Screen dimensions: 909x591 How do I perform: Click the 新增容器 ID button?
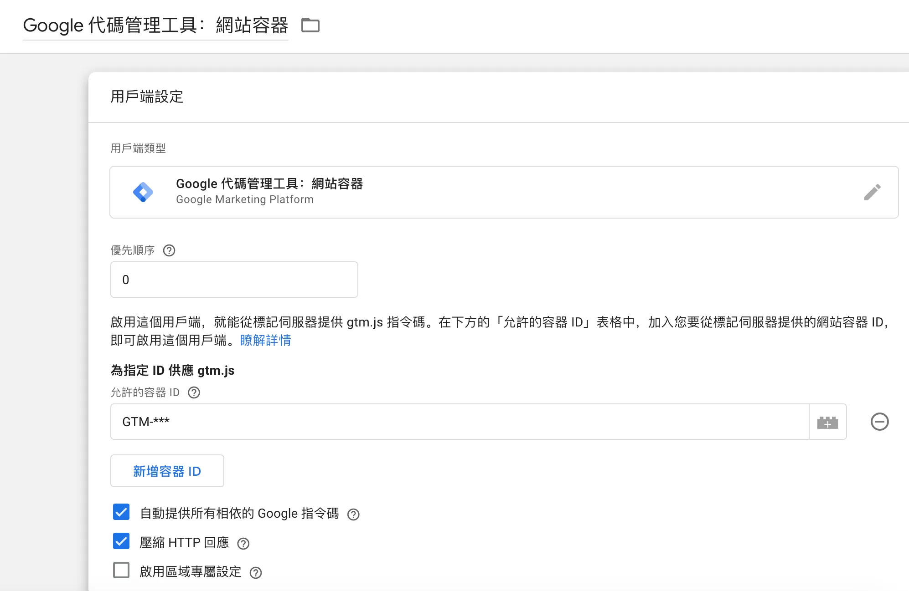[x=167, y=471]
